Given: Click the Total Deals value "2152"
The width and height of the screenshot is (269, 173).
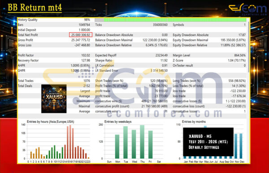Looking at the screenshot, I should pos(87,86).
